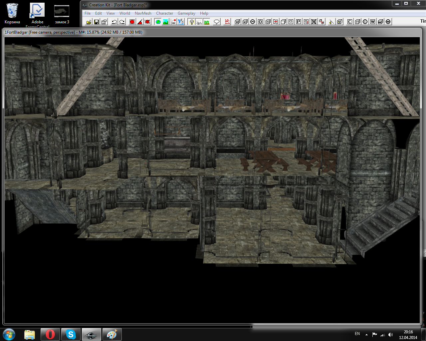Open the World menu
The image size is (426, 341).
[x=125, y=13]
